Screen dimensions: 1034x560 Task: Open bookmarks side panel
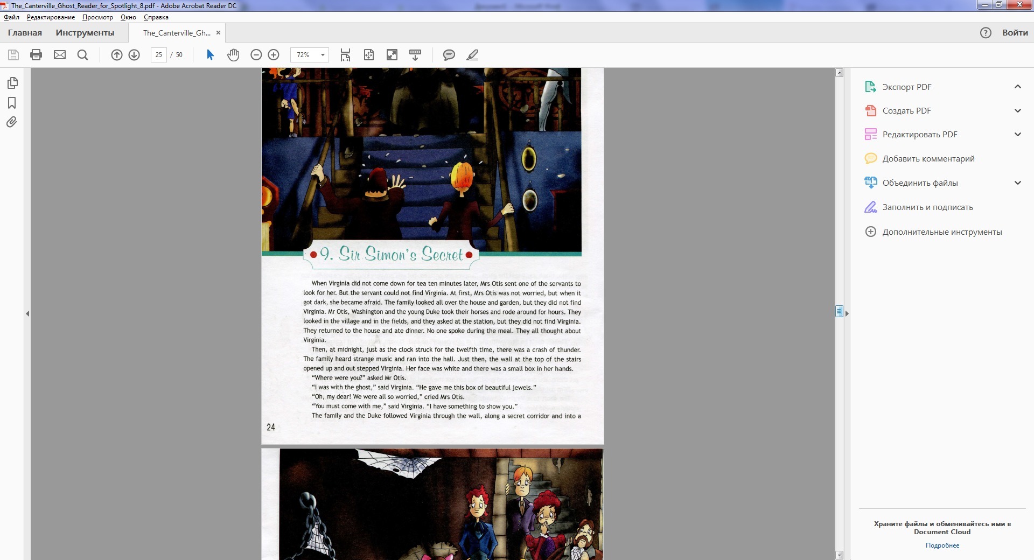[12, 103]
